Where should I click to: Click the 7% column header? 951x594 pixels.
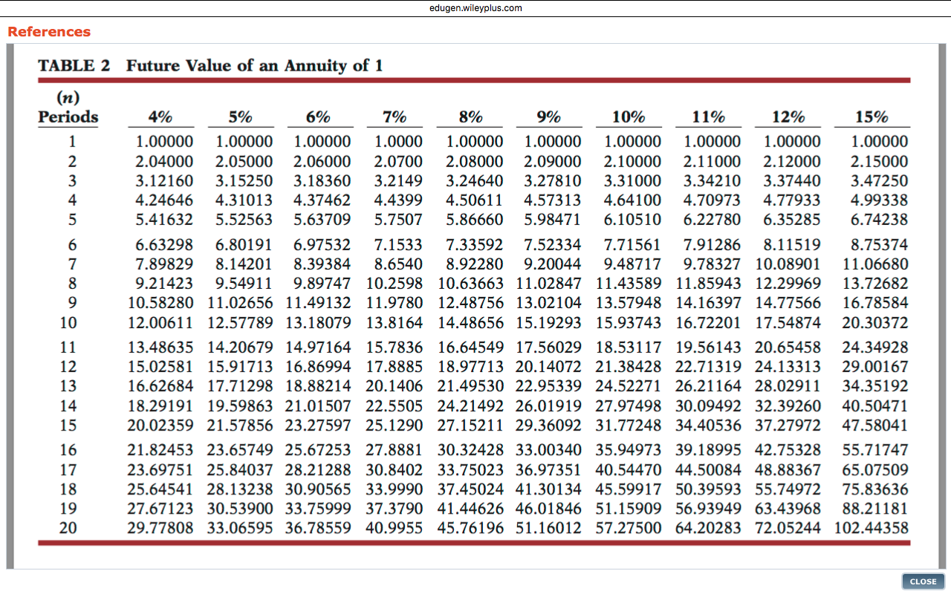[x=395, y=117]
